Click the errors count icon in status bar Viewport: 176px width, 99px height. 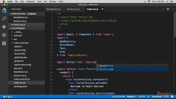4,97
